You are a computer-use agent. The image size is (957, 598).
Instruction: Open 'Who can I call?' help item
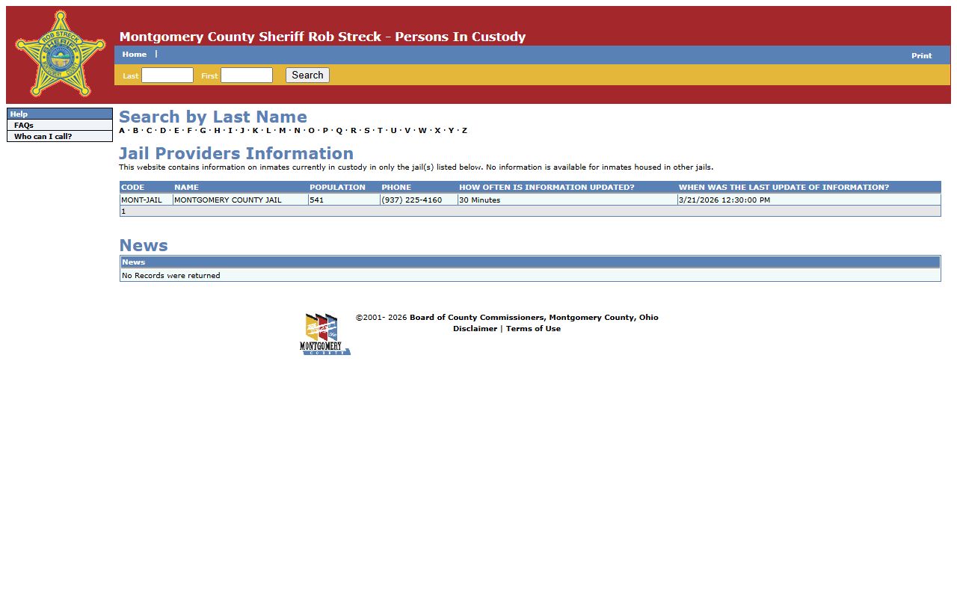click(43, 137)
